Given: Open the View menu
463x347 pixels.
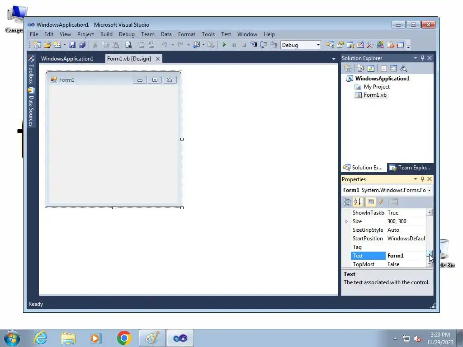Looking at the screenshot, I should coord(65,34).
